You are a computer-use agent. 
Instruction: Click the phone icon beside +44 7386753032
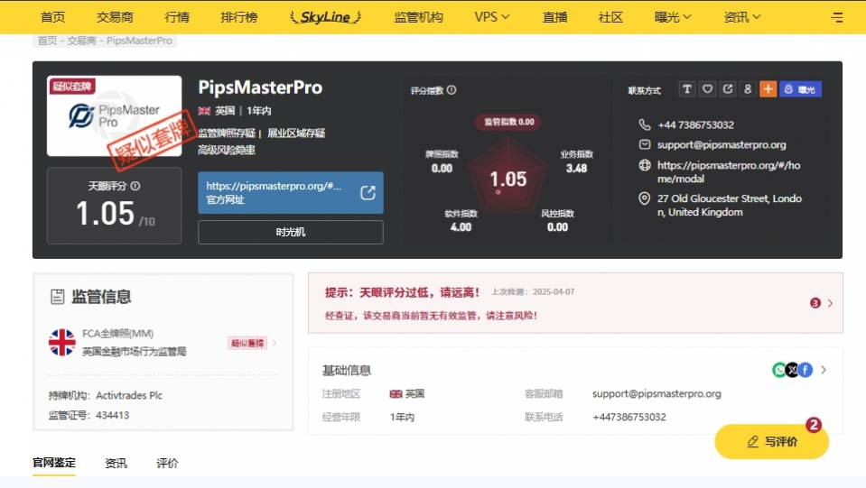point(644,124)
